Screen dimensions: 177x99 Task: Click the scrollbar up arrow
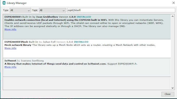click(173, 16)
